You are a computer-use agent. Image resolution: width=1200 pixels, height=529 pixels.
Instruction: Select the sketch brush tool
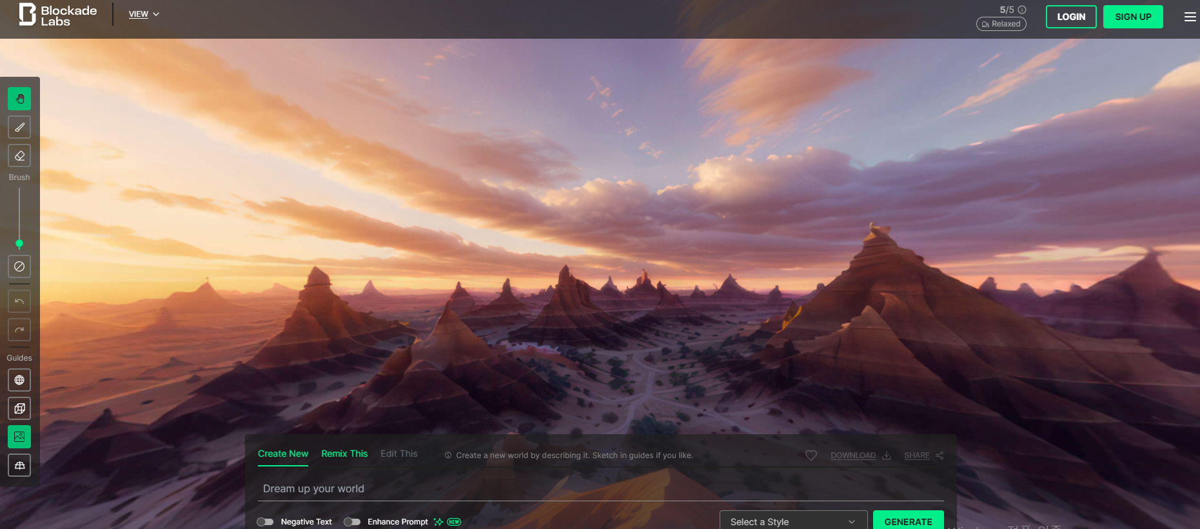19,127
